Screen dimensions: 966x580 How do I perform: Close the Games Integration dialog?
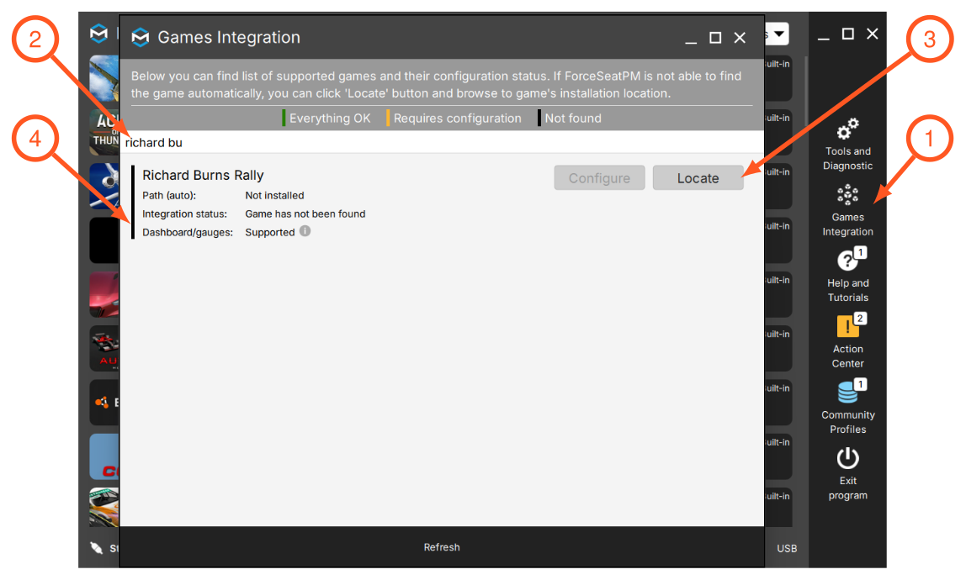tap(740, 38)
